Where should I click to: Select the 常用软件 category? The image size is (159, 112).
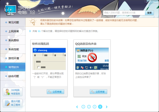(13, 67)
